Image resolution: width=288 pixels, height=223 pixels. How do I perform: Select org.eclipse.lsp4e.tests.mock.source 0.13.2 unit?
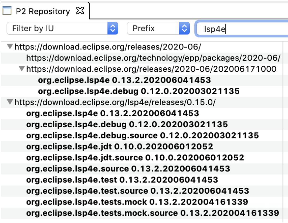point(153,213)
